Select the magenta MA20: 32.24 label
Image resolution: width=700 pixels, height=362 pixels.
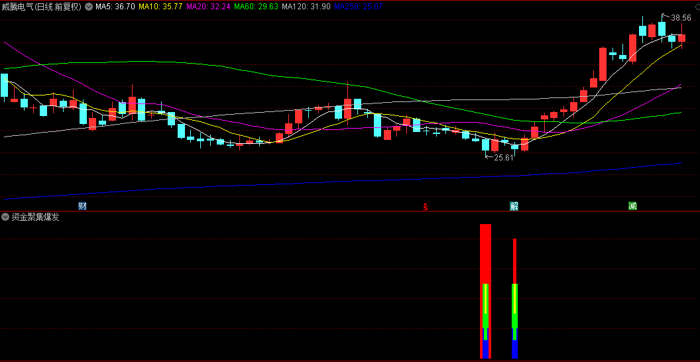[x=209, y=7]
